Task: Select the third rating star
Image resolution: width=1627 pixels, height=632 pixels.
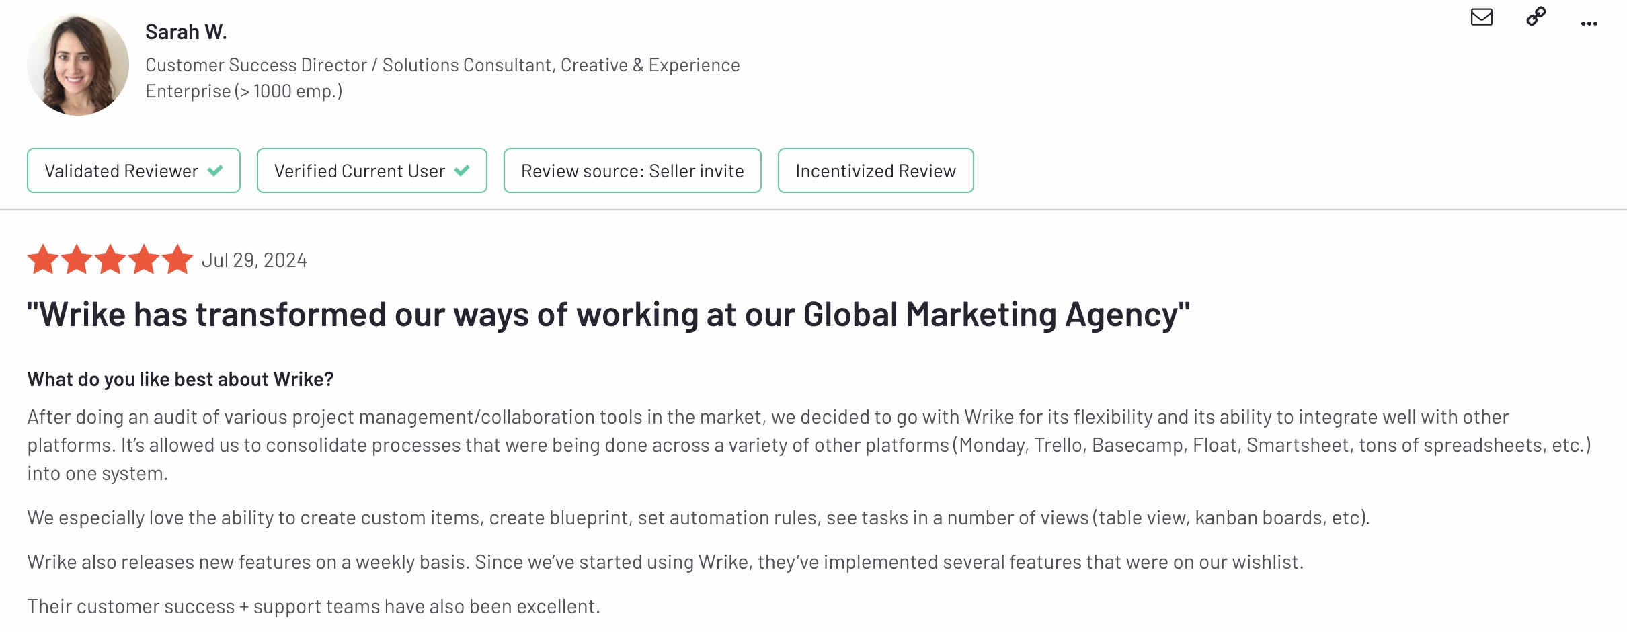Action: pos(110,260)
